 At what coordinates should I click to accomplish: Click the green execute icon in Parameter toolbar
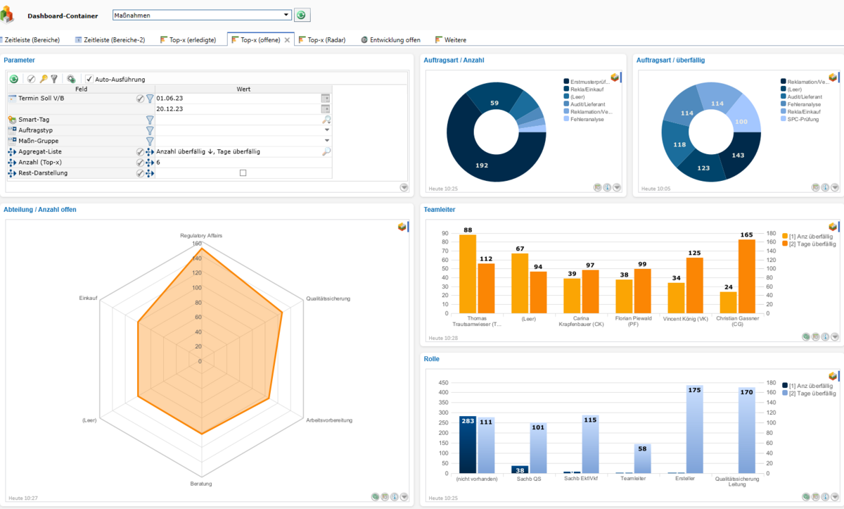click(13, 79)
